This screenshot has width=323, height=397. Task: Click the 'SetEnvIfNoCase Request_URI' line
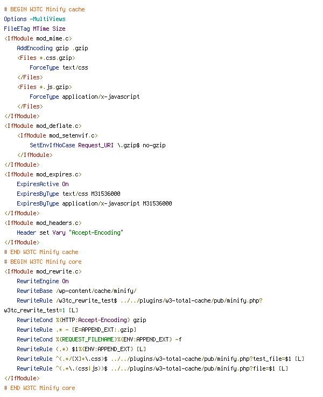97,145
